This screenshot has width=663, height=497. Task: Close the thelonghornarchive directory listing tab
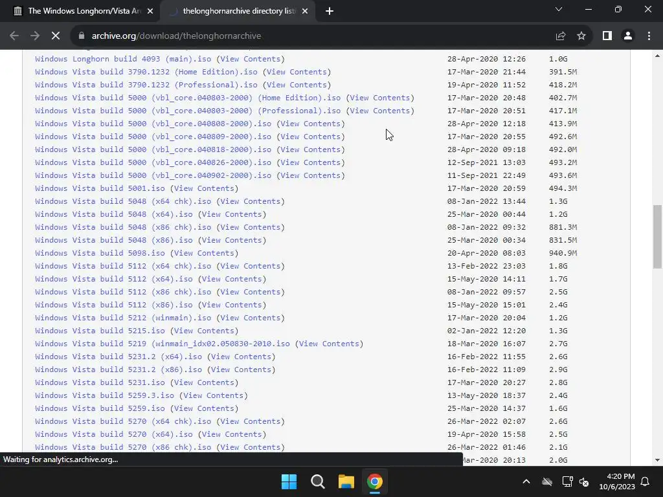(x=305, y=11)
